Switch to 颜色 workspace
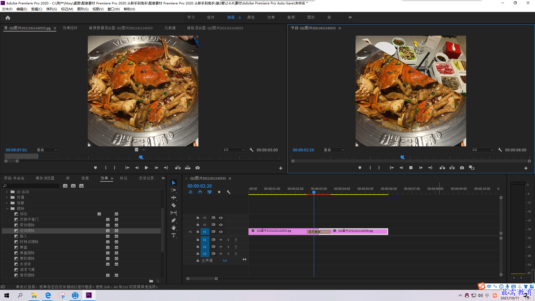This screenshot has height=301, width=535. tap(251, 17)
